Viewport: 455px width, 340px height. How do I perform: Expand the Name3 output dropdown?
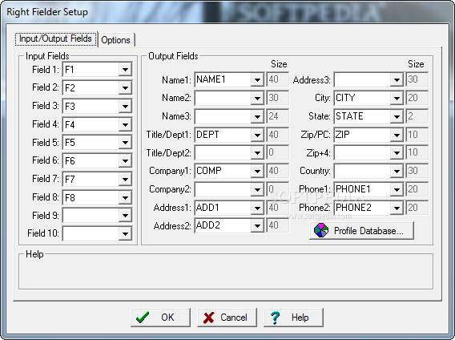click(257, 116)
